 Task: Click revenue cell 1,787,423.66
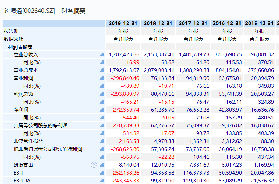(124, 55)
